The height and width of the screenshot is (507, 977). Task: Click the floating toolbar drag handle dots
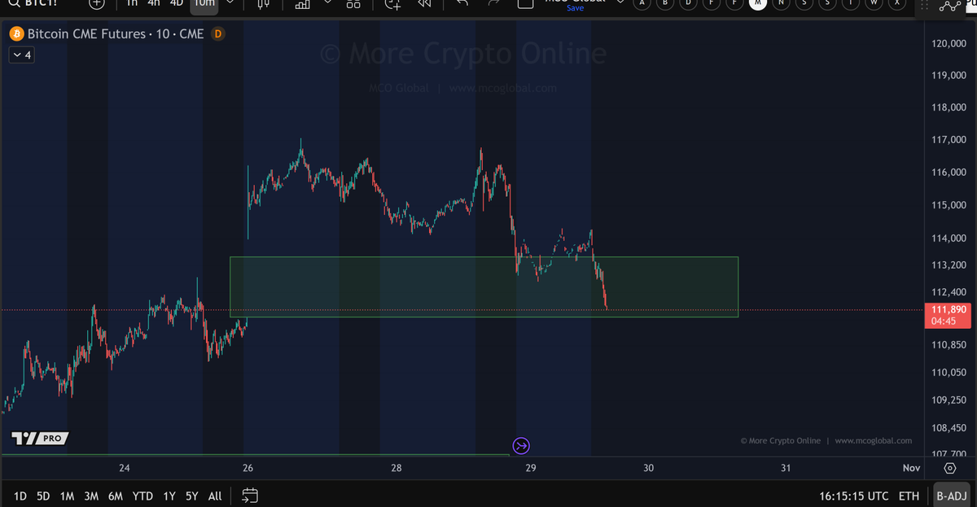[x=923, y=4]
